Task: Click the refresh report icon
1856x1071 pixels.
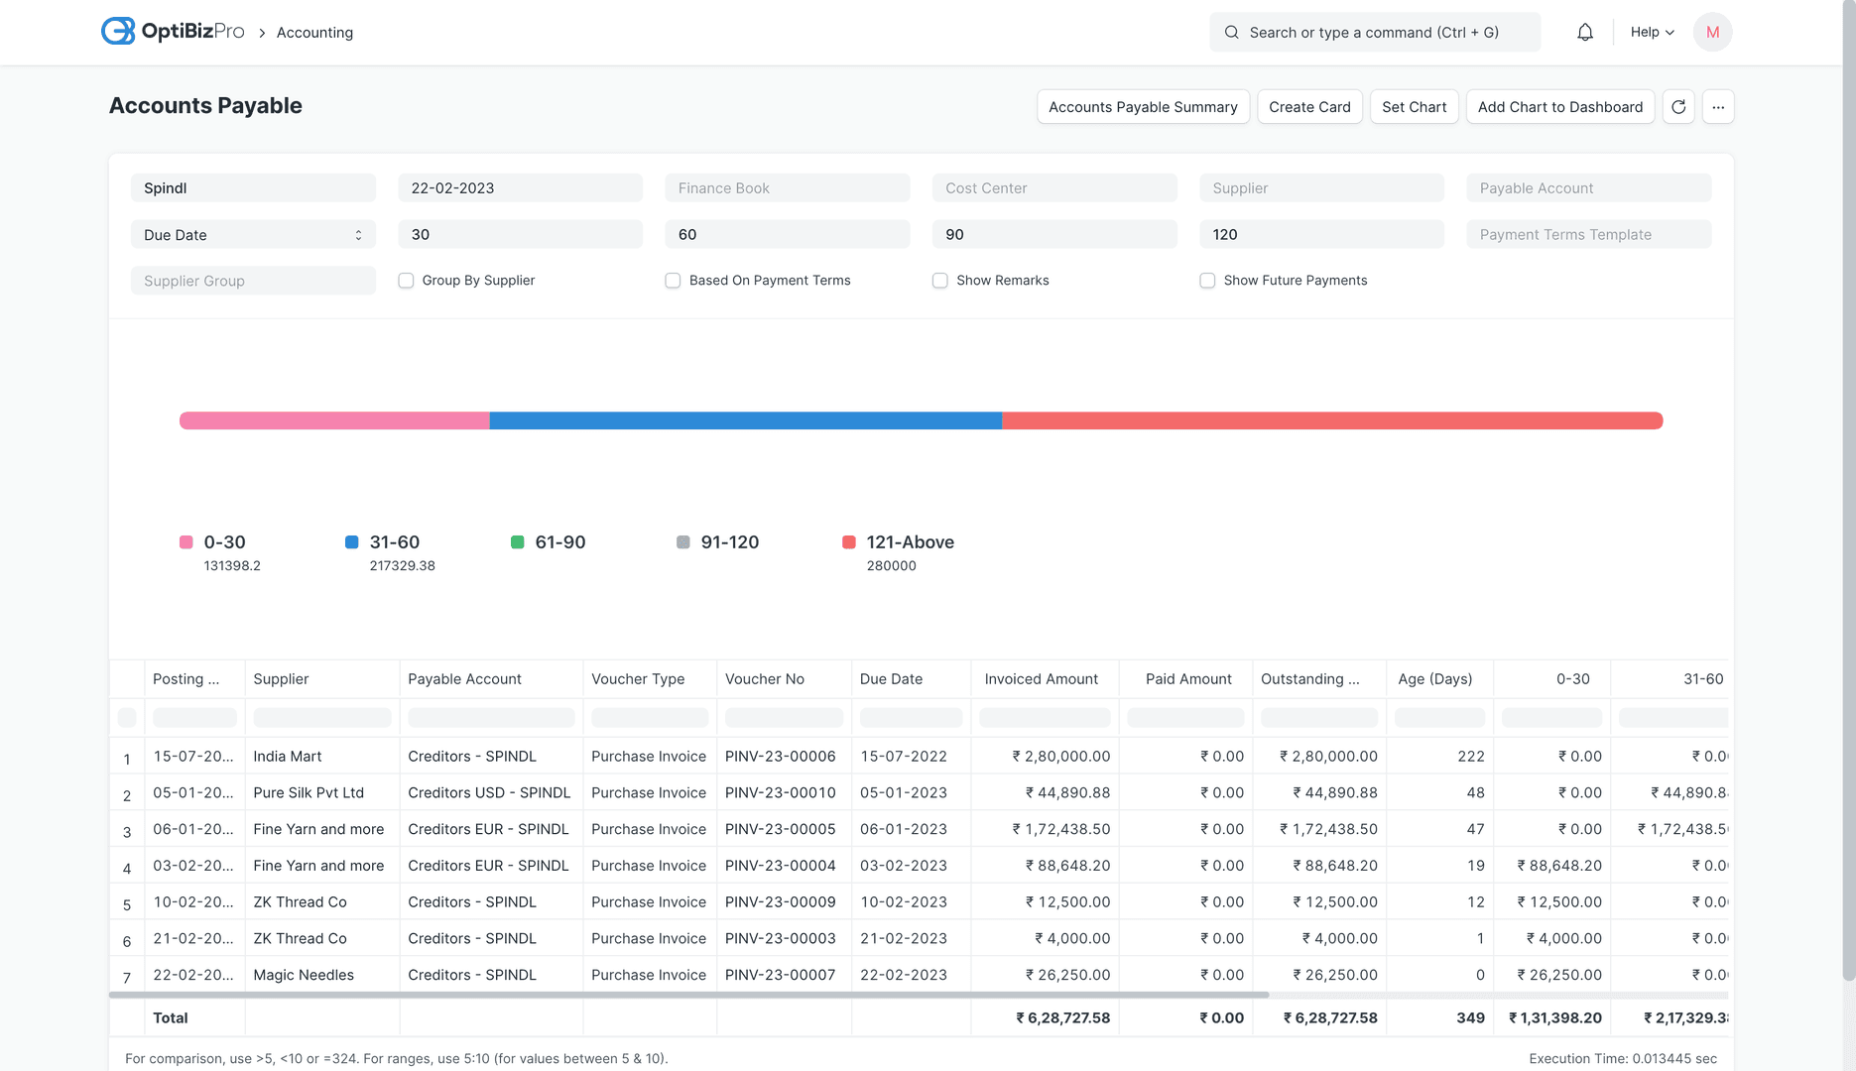Action: pos(1677,106)
